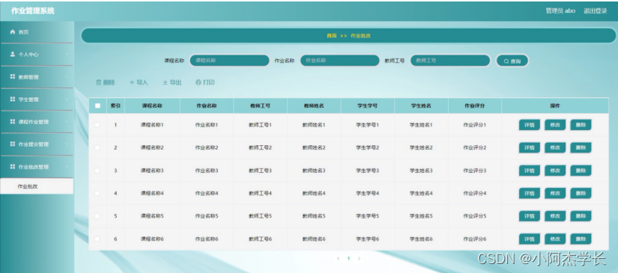Viewport: 618px width, 273px height.
Task: Click the home icon beside 首页
Action: coord(13,32)
